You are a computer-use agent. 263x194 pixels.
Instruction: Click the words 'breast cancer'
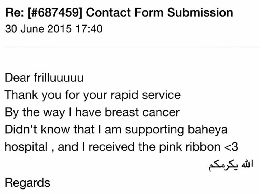[142, 112]
